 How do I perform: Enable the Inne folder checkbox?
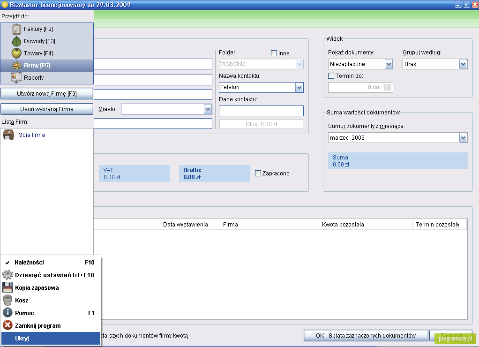[274, 53]
